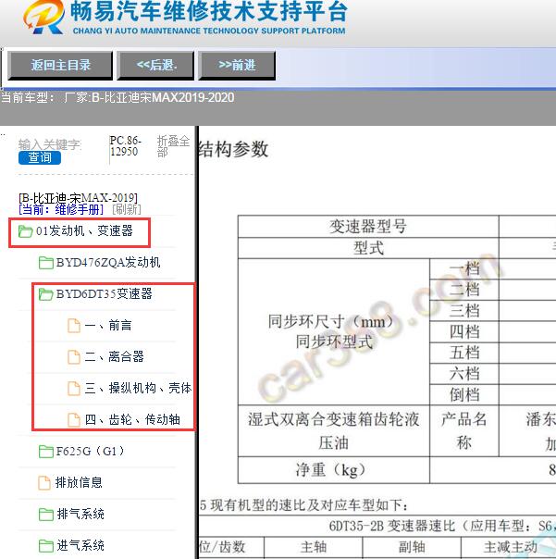Click the 现有机型的速比及对应车型如下 line
Viewport: 556px width, 559px height.
[303, 504]
